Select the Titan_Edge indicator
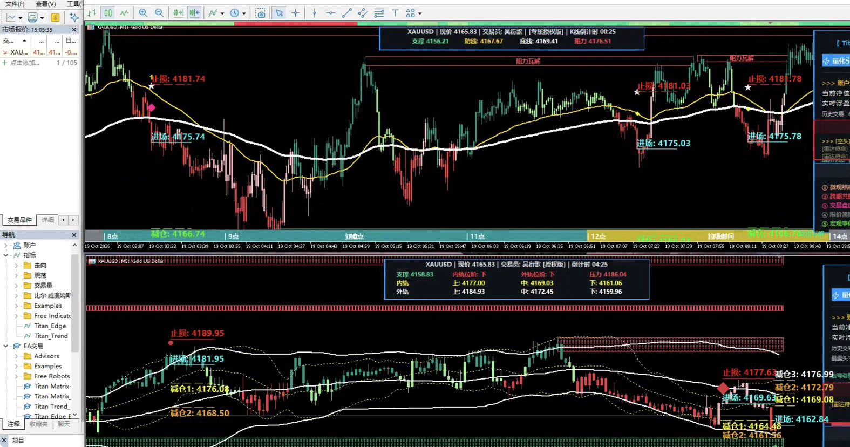This screenshot has width=850, height=447. coord(50,326)
